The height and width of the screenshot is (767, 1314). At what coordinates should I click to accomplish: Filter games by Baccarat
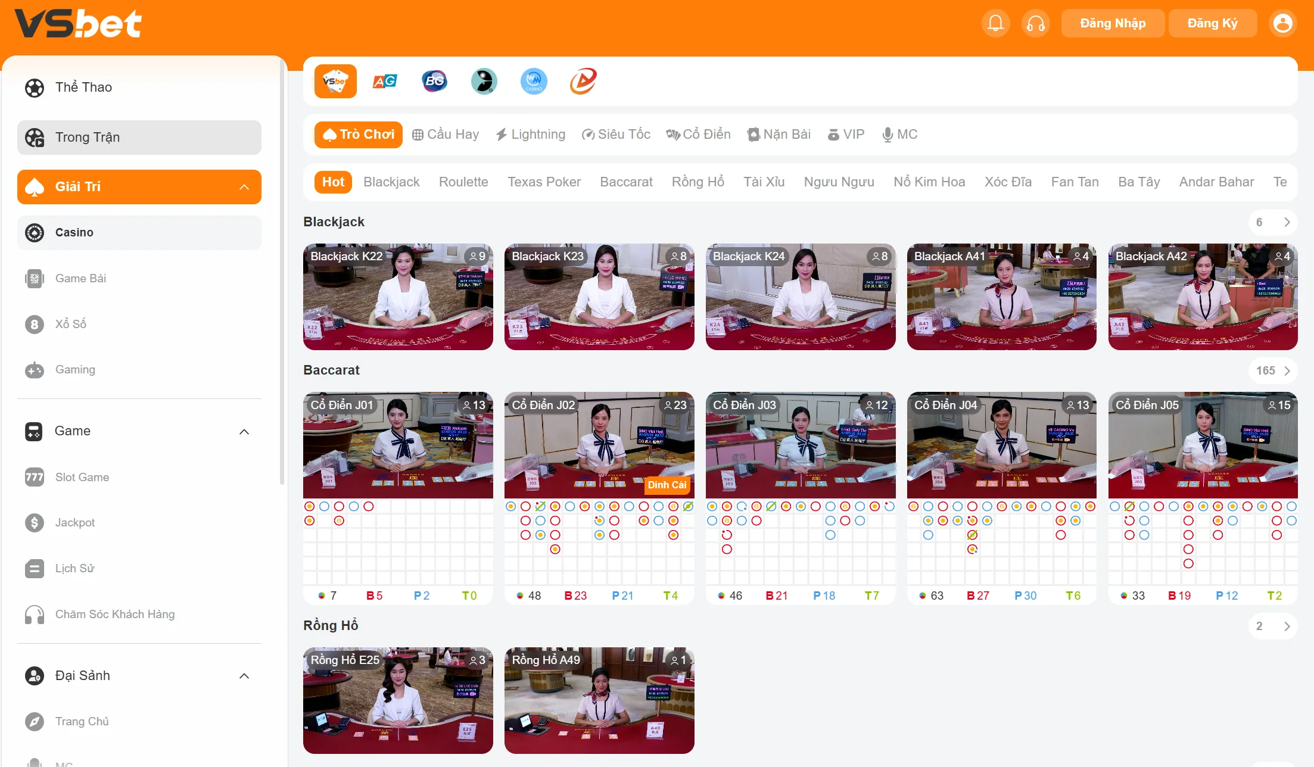[x=626, y=182]
